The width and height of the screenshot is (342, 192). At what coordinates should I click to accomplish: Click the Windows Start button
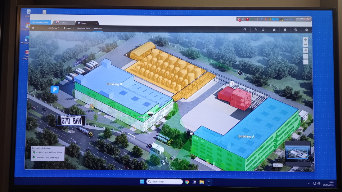pyautogui.click(x=142, y=182)
